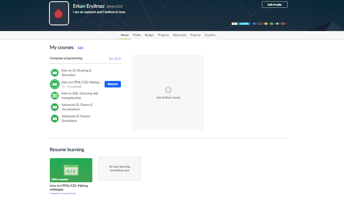Click Intro to HTML/CSS: Making webpages title

click(69, 187)
